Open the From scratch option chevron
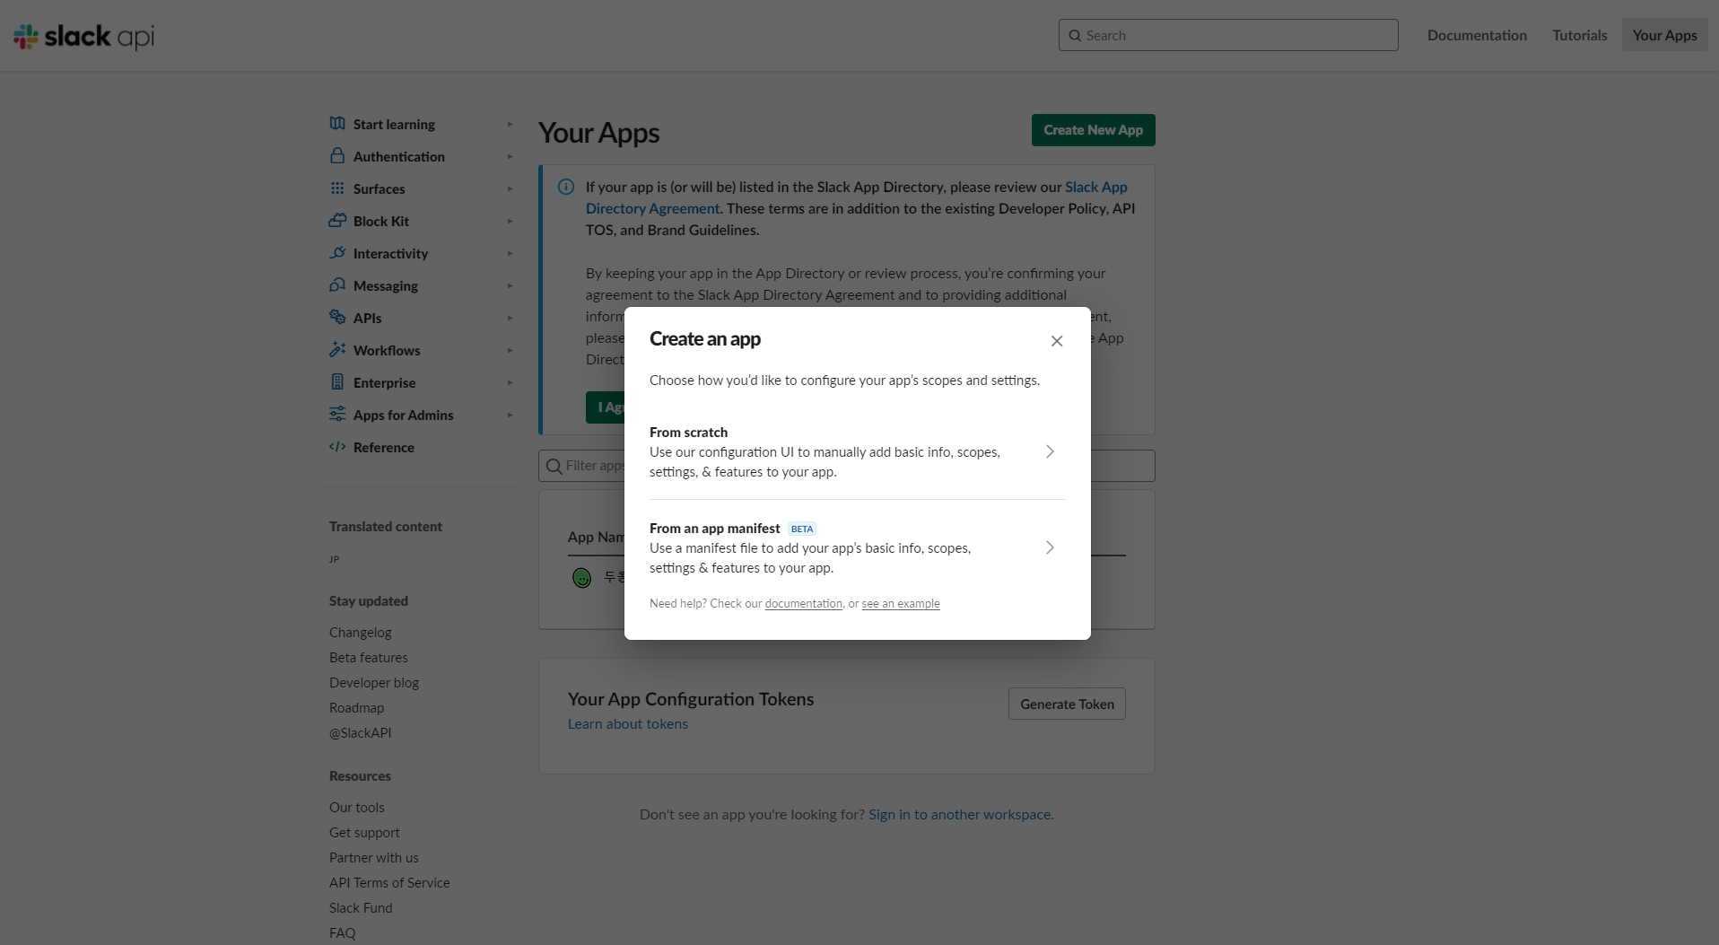Screen dimensions: 1719x945 pyautogui.click(x=1050, y=451)
